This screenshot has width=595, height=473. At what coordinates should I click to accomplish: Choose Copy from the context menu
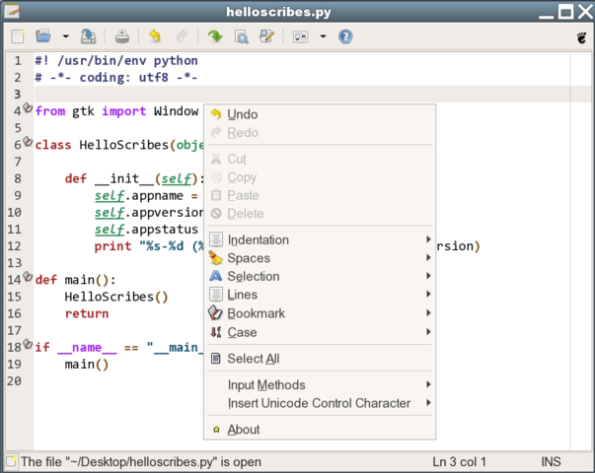320,177
